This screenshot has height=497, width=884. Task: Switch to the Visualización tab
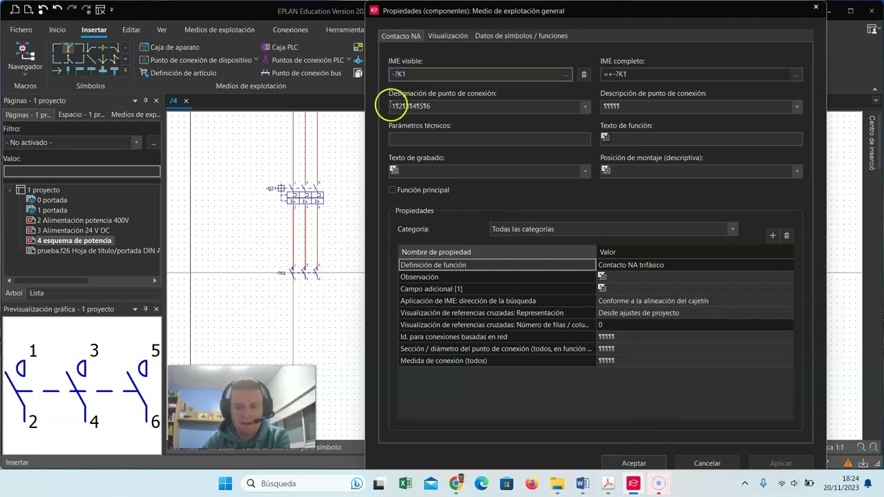(x=448, y=36)
